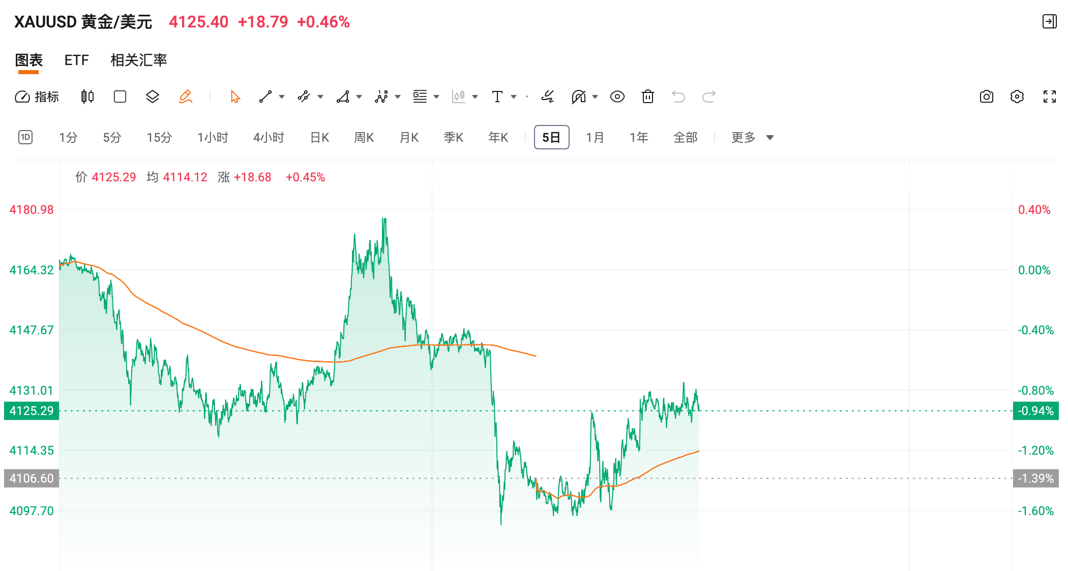Screen dimensions: 1068x571
Task: Choose the 1月 range button
Action: (595, 137)
